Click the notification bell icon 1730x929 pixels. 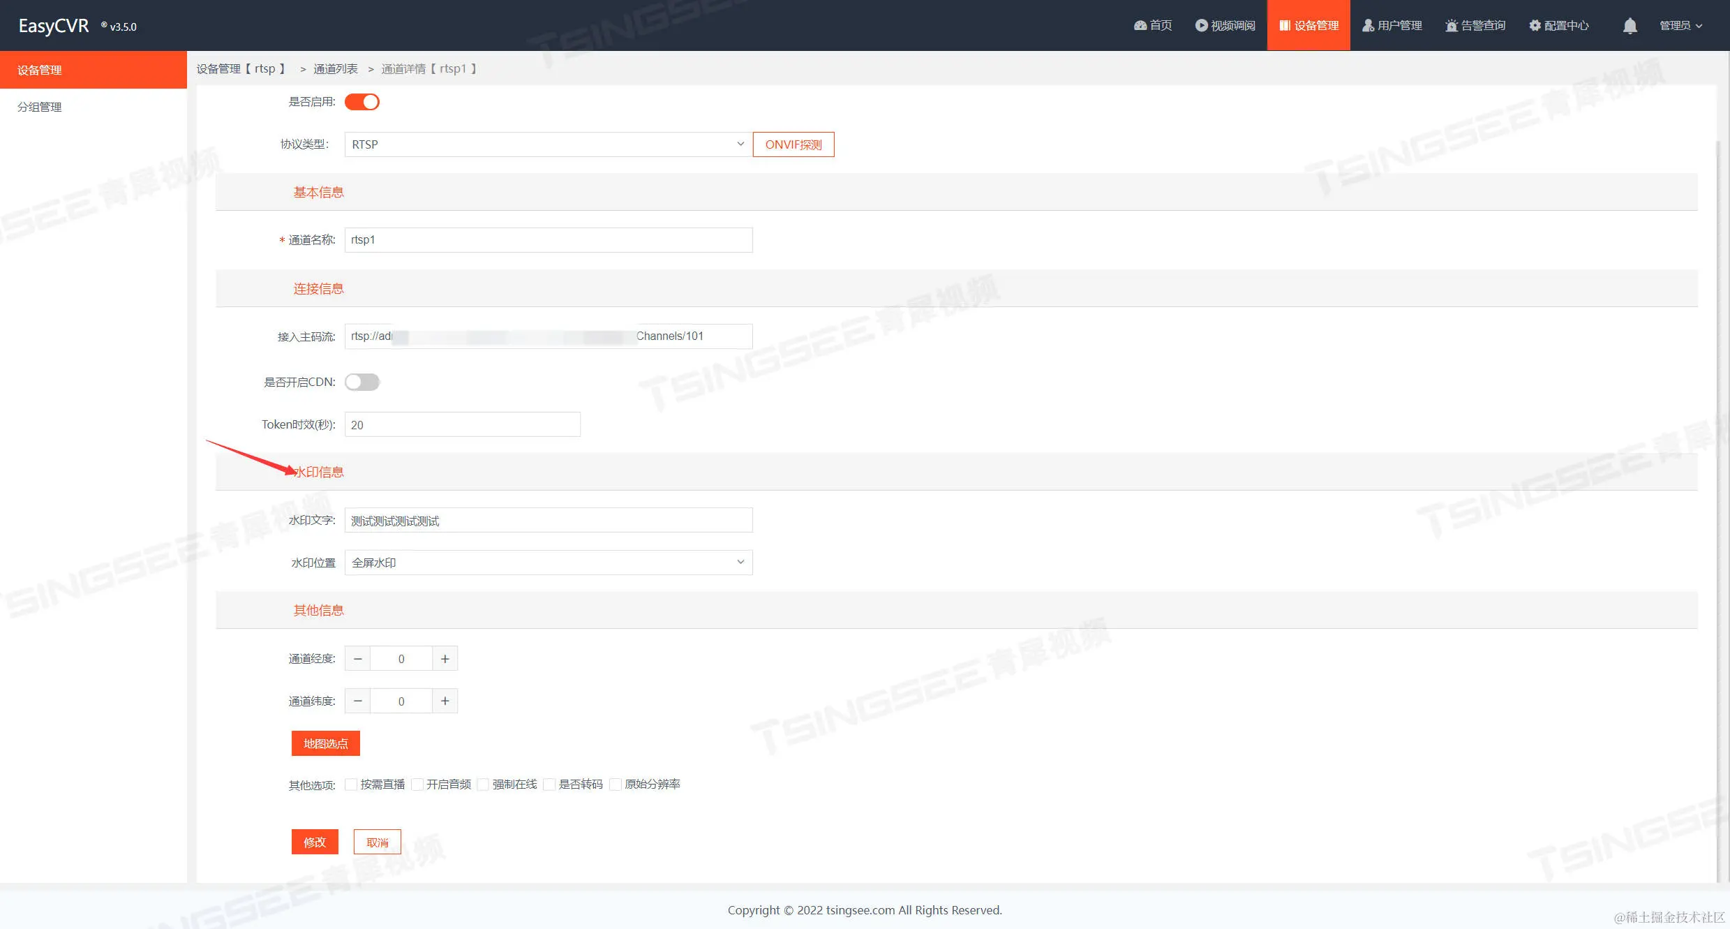pyautogui.click(x=1630, y=26)
